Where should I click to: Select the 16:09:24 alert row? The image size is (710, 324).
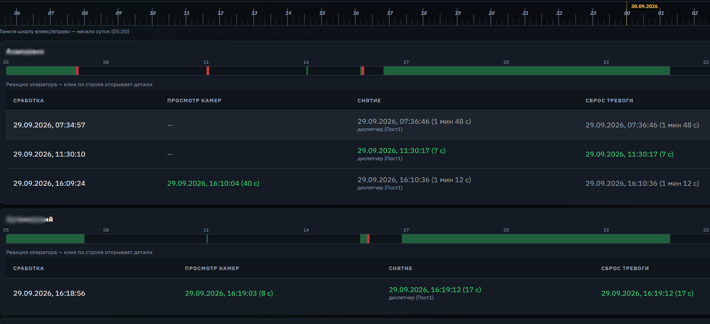pos(358,183)
